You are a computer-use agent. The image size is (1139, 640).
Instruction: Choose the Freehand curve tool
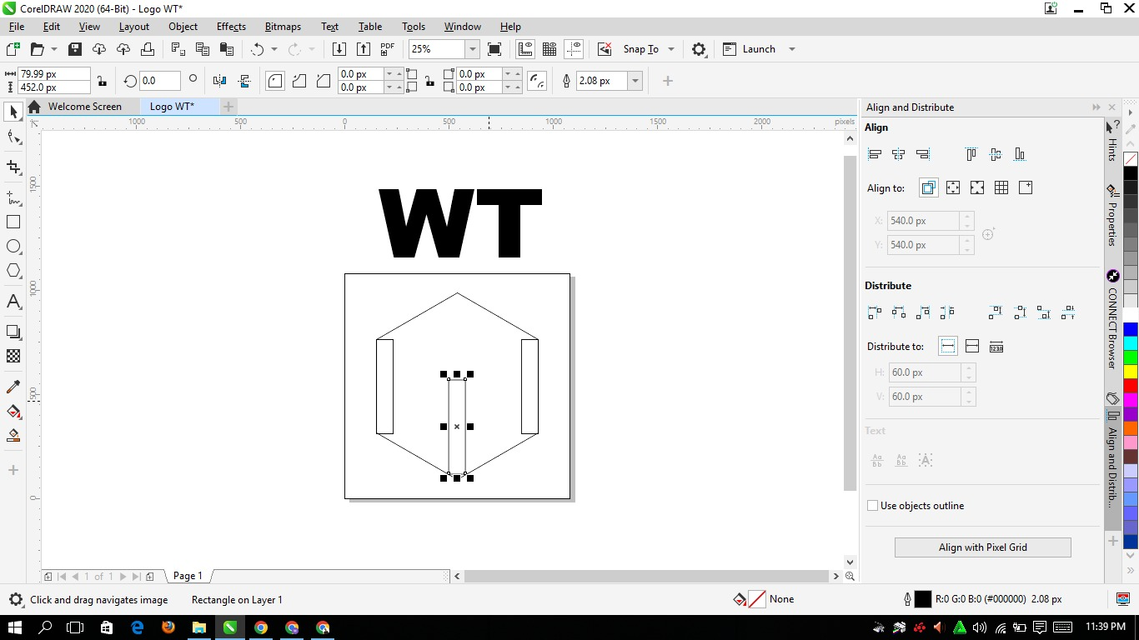(13, 197)
